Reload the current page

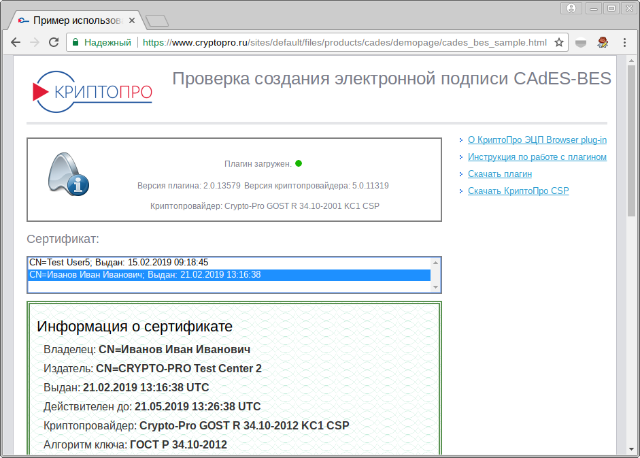(x=54, y=42)
